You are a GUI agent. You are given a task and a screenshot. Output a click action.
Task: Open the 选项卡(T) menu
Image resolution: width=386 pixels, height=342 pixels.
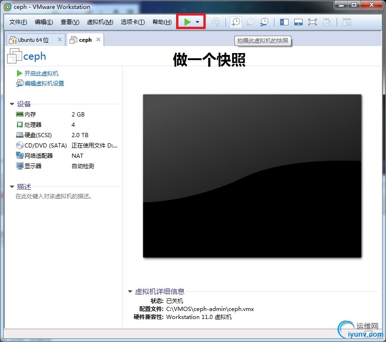[x=133, y=22]
